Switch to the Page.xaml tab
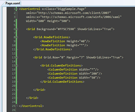The image size is (135, 112). 13,3
